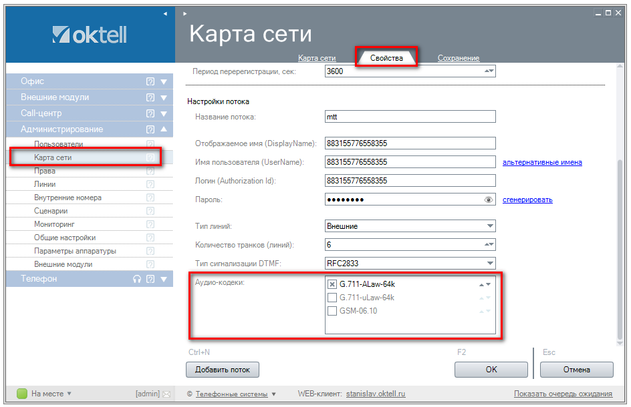Collapse left panel with top arrow

(166, 13)
